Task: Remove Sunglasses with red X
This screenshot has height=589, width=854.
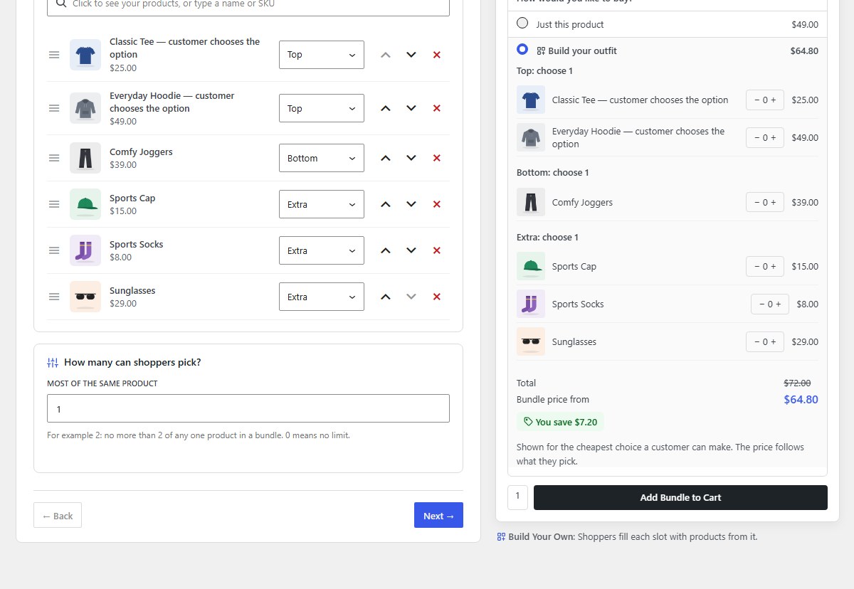Action: (437, 297)
